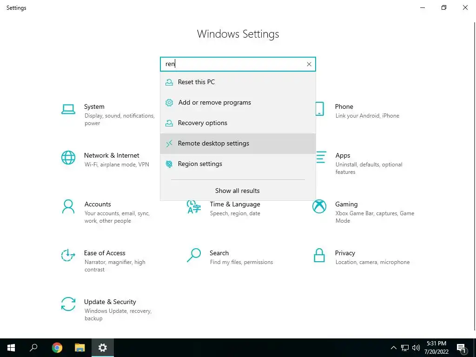The height and width of the screenshot is (357, 476).
Task: Click 'Wi-Fi, airplane mode, VPN' text
Action: tap(117, 165)
